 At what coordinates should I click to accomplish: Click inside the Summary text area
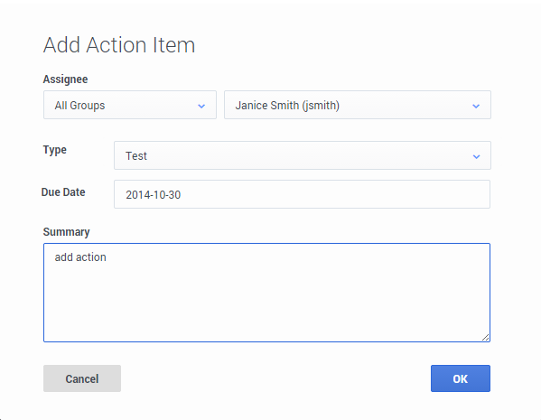pos(266,293)
